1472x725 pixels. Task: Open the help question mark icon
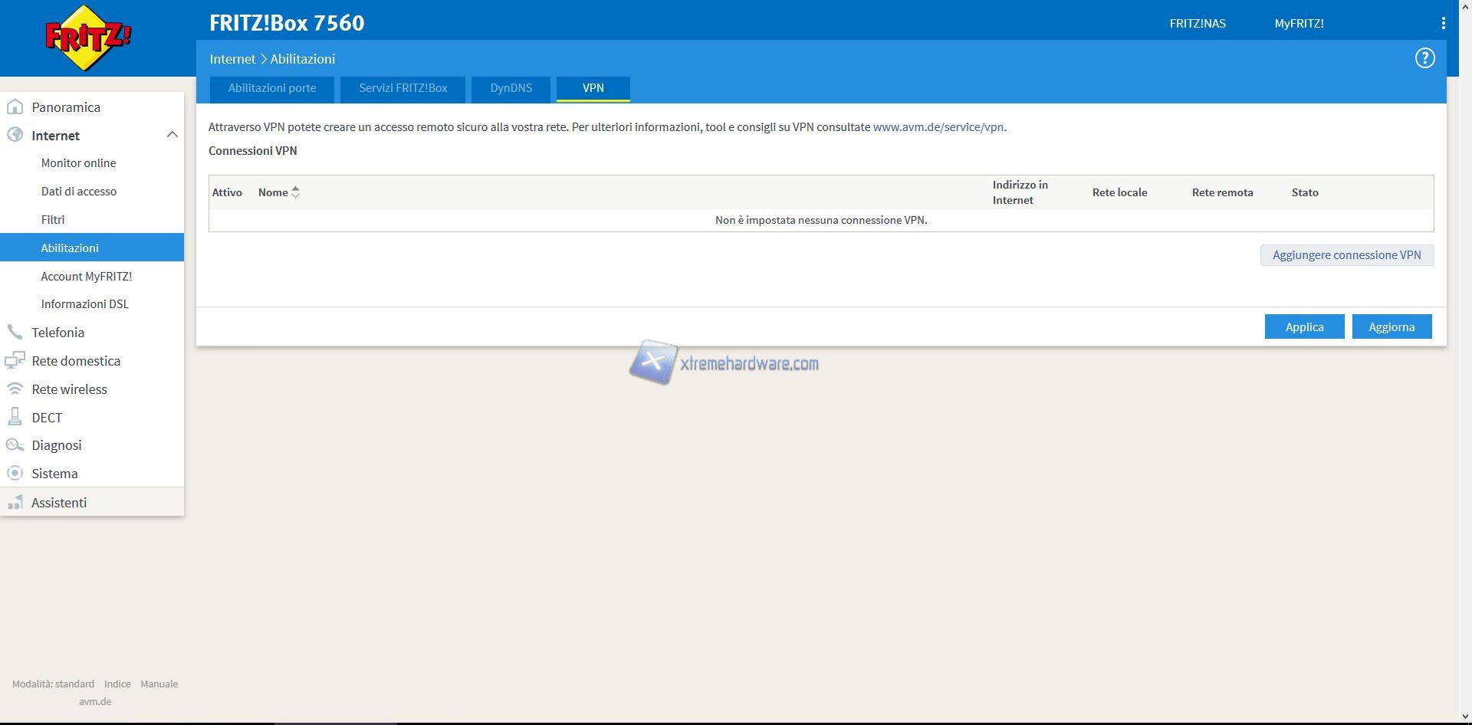(1424, 58)
